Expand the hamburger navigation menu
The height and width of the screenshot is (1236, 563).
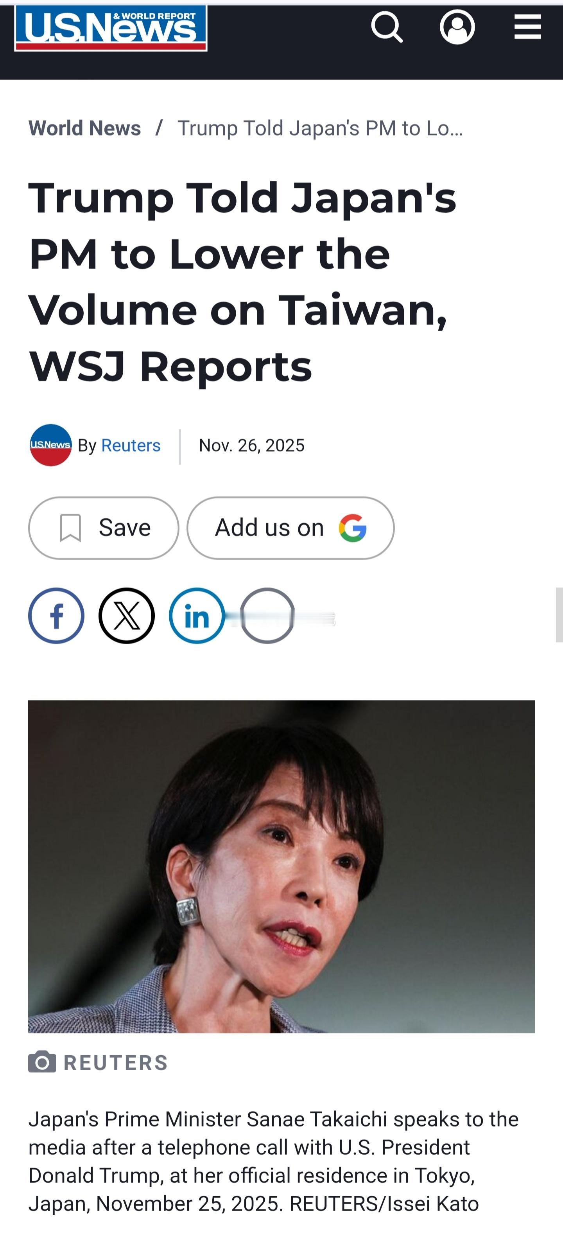[x=527, y=27]
